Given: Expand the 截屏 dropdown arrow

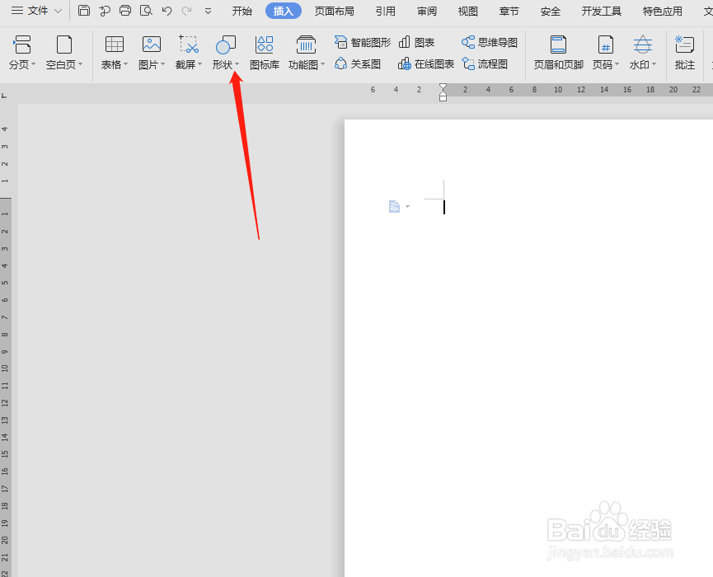Looking at the screenshot, I should 200,64.
